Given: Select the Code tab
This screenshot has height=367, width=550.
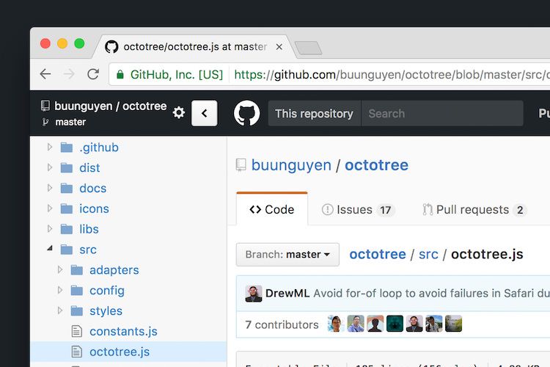Looking at the screenshot, I should [x=272, y=209].
